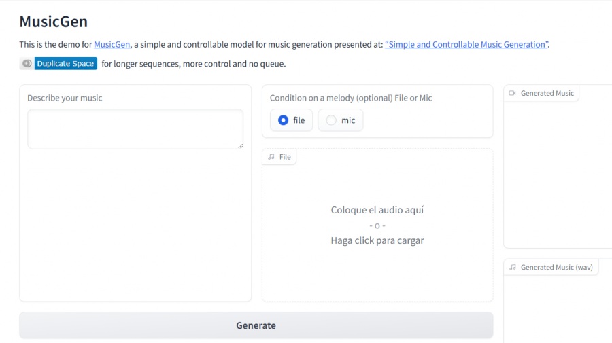
Task: Click the Generated Music (wav) panel label
Action: 556,268
